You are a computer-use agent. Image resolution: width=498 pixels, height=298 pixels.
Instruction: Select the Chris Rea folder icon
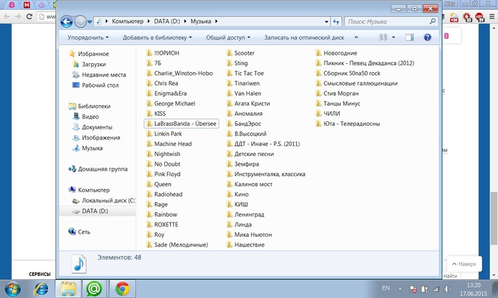(x=149, y=83)
